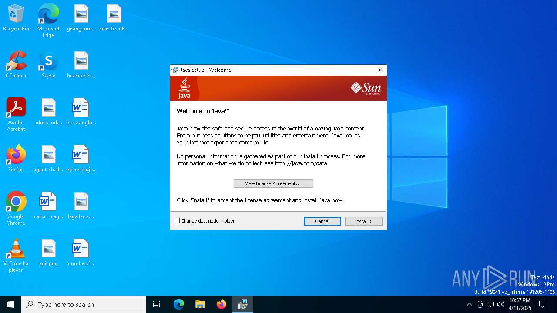Open the Skype desktop shortcut
This screenshot has width=557, height=313.
48,65
